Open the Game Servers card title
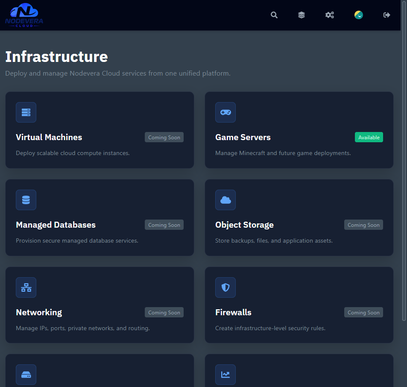Image resolution: width=407 pixels, height=387 pixels. pyautogui.click(x=243, y=137)
